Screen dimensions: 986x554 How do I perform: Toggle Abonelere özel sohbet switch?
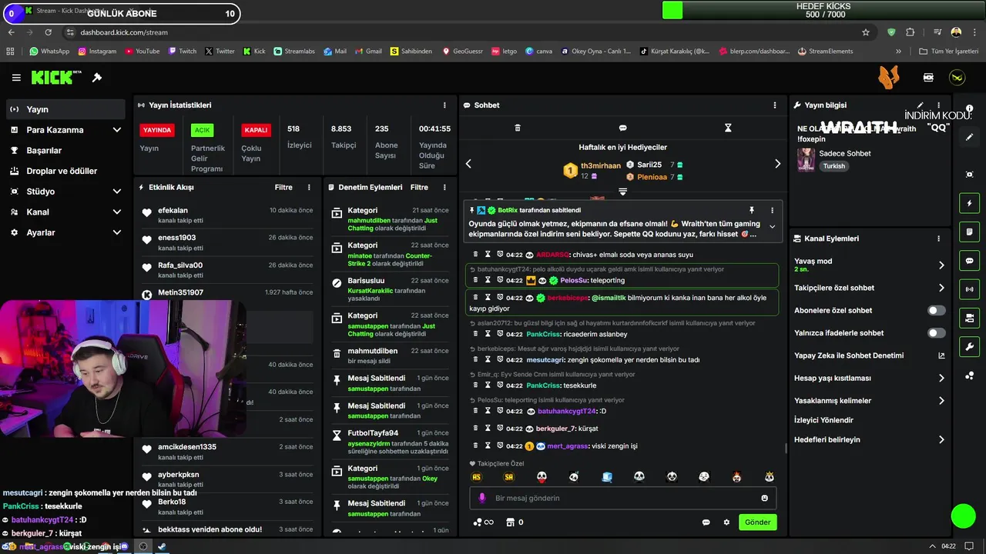click(x=936, y=310)
